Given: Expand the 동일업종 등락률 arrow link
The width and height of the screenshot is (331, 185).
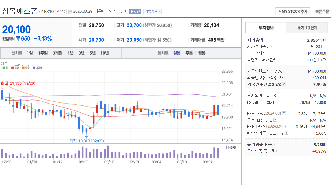Looking at the screenshot, I should 276,151.
